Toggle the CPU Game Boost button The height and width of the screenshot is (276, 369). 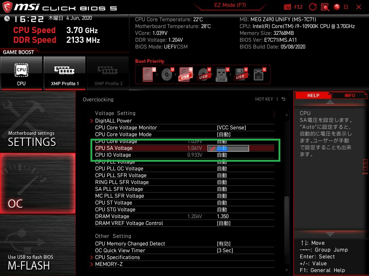pyautogui.click(x=21, y=73)
